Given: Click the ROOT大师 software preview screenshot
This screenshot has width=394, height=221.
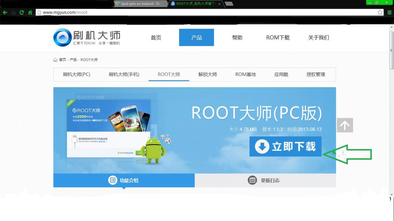Looking at the screenshot, I should click(109, 129).
